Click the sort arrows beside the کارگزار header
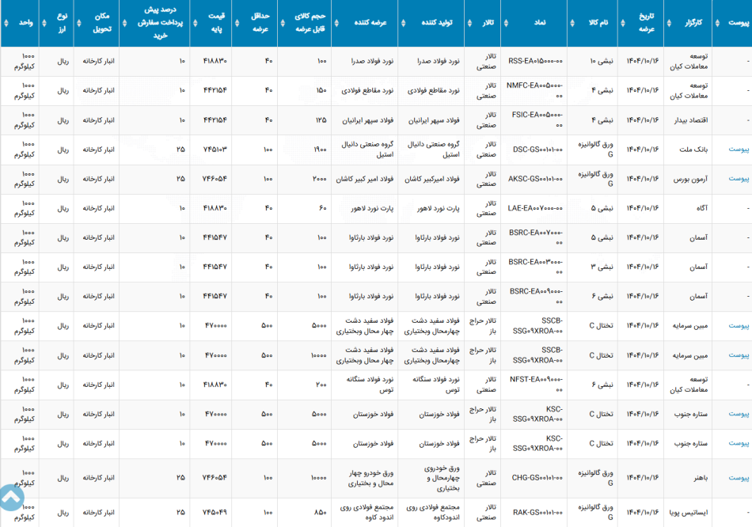This screenshot has width=752, height=527. [670, 23]
